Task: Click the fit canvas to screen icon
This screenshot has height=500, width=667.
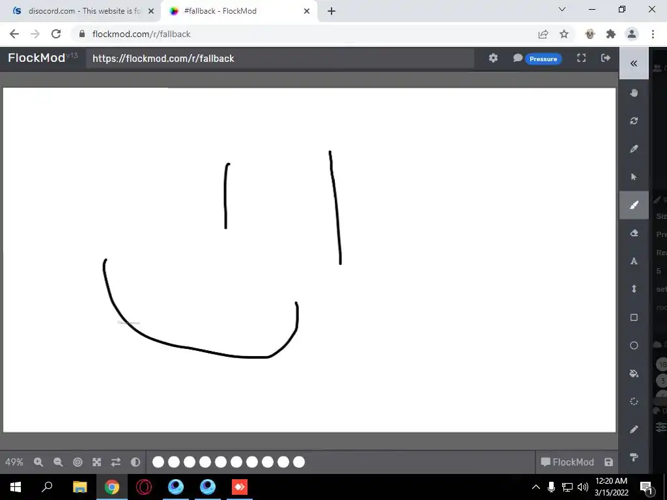Action: [97, 462]
